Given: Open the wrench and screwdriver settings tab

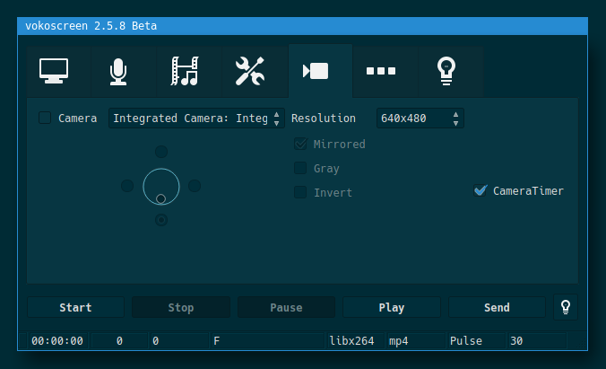Looking at the screenshot, I should point(250,71).
